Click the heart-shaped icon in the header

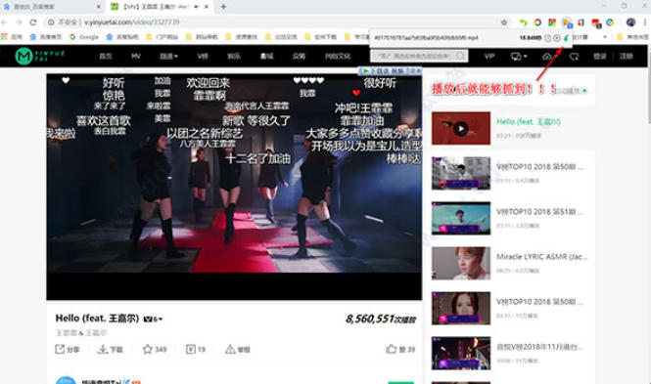point(575,56)
